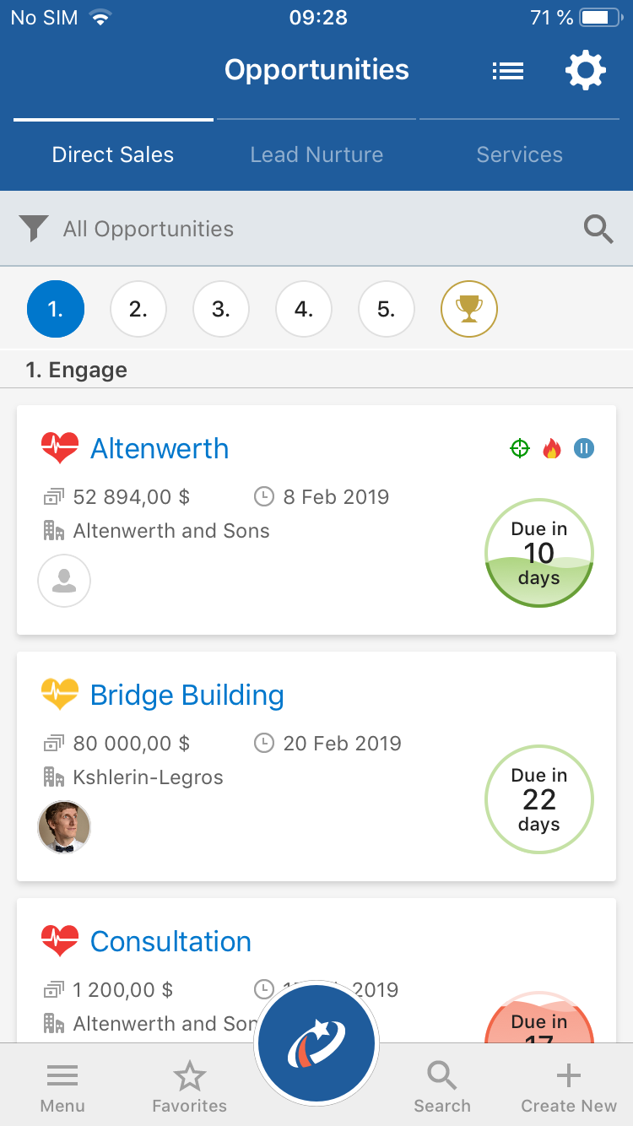This screenshot has height=1126, width=633.
Task: Open the All Opportunities filter
Action: [149, 229]
